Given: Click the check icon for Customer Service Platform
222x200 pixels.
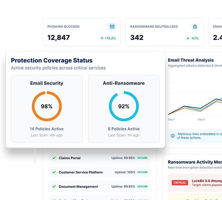Looking at the screenshot, I should tap(54, 172).
